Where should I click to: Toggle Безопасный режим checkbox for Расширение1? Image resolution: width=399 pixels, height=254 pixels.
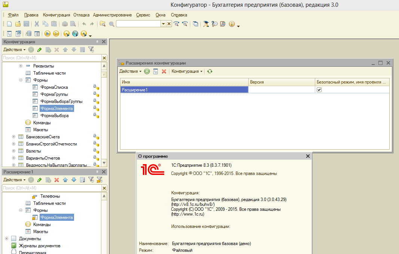click(319, 90)
